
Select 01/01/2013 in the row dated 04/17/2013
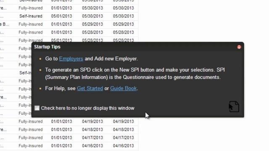pos(61,138)
